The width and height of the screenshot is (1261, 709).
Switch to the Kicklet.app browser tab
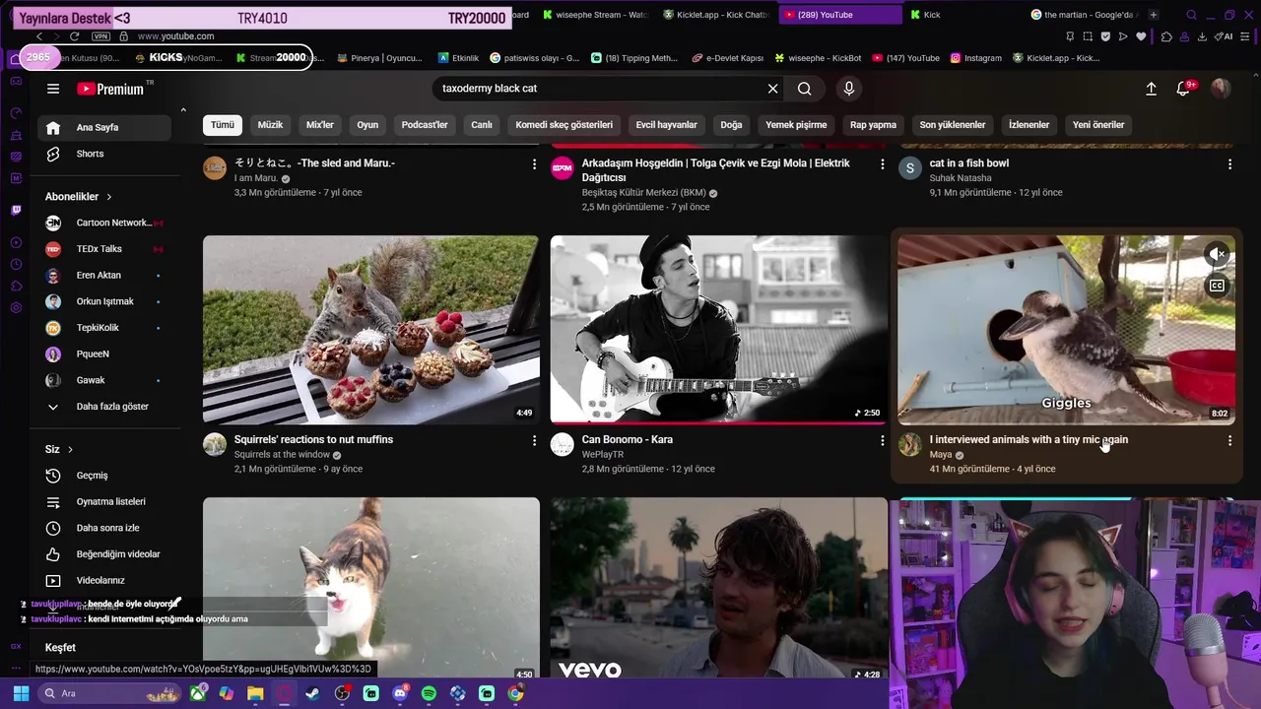pyautogui.click(x=716, y=15)
